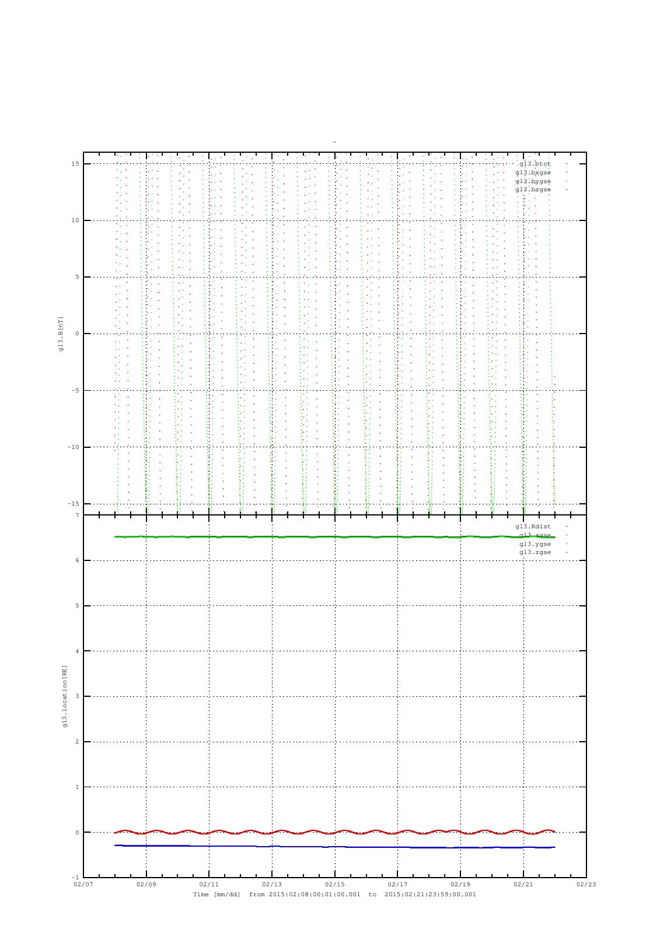This screenshot has height=933, width=660.
Task: Click the 02/11 date tick label
Action: pos(209,885)
